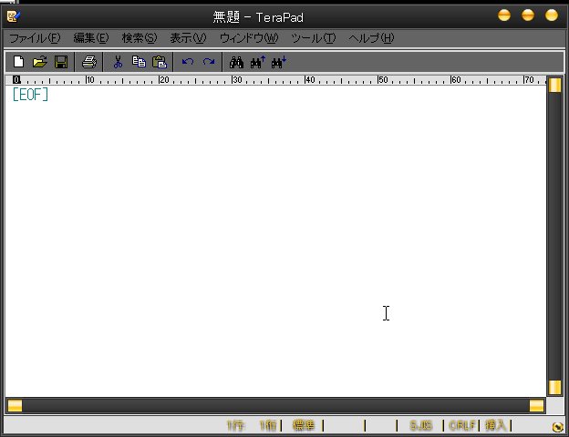Click the 標準 mode status entry

coord(304,425)
